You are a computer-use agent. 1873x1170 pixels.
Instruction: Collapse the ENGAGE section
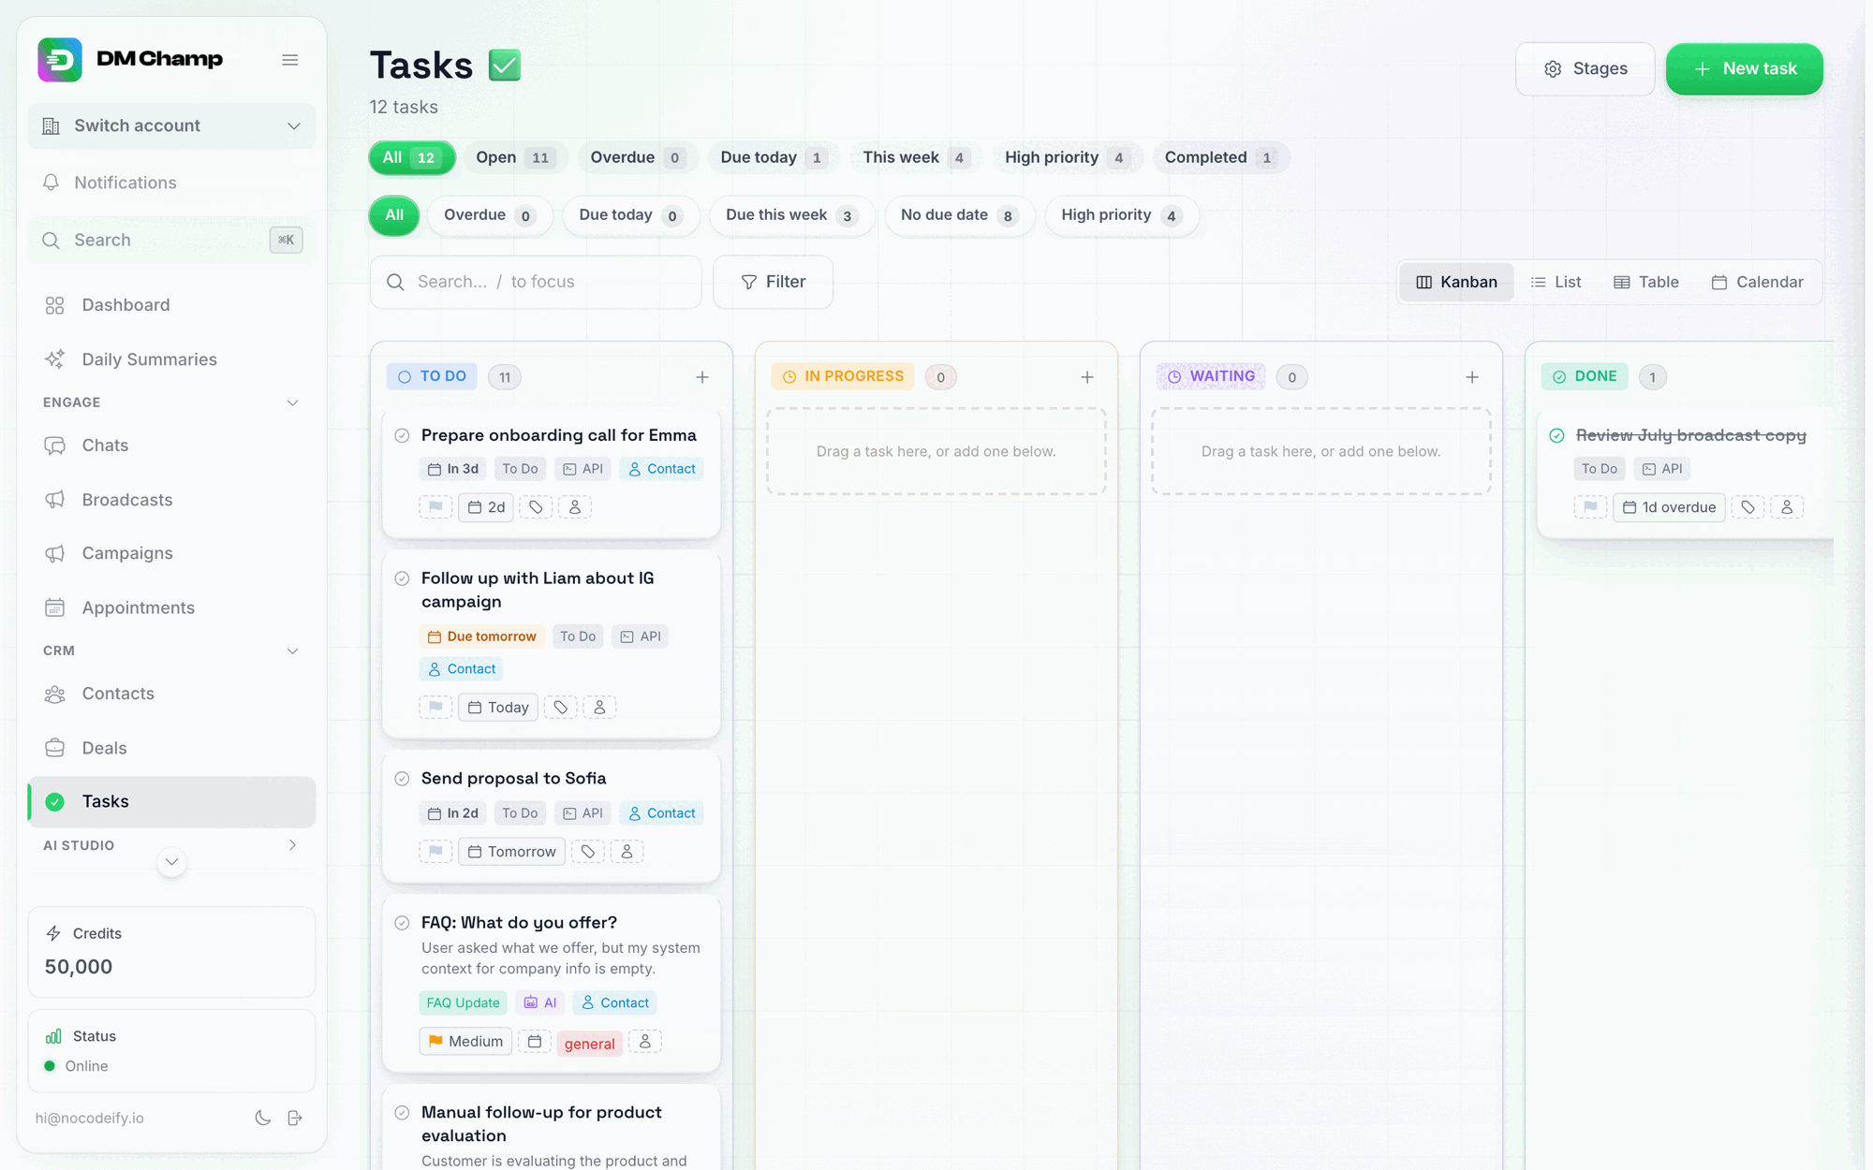pos(292,402)
